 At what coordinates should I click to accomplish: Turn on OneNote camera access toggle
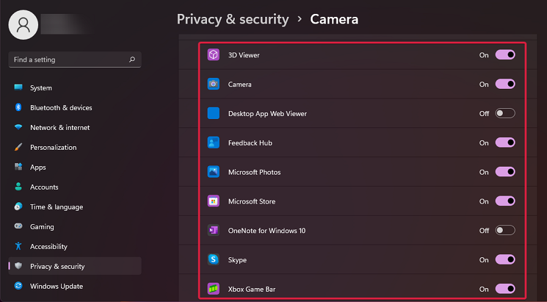pyautogui.click(x=505, y=231)
